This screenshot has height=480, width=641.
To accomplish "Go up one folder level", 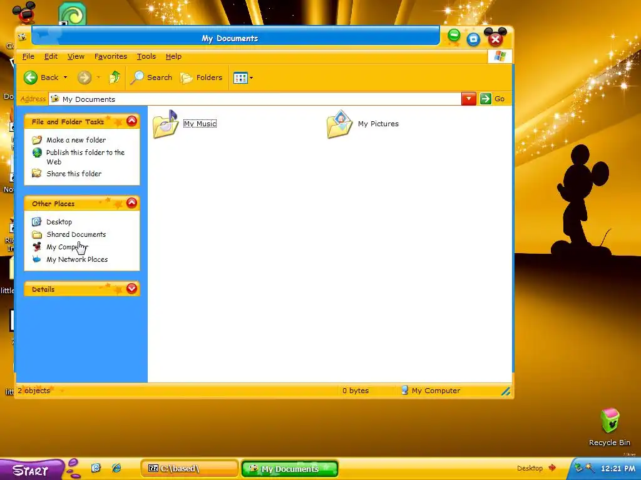I will (115, 77).
